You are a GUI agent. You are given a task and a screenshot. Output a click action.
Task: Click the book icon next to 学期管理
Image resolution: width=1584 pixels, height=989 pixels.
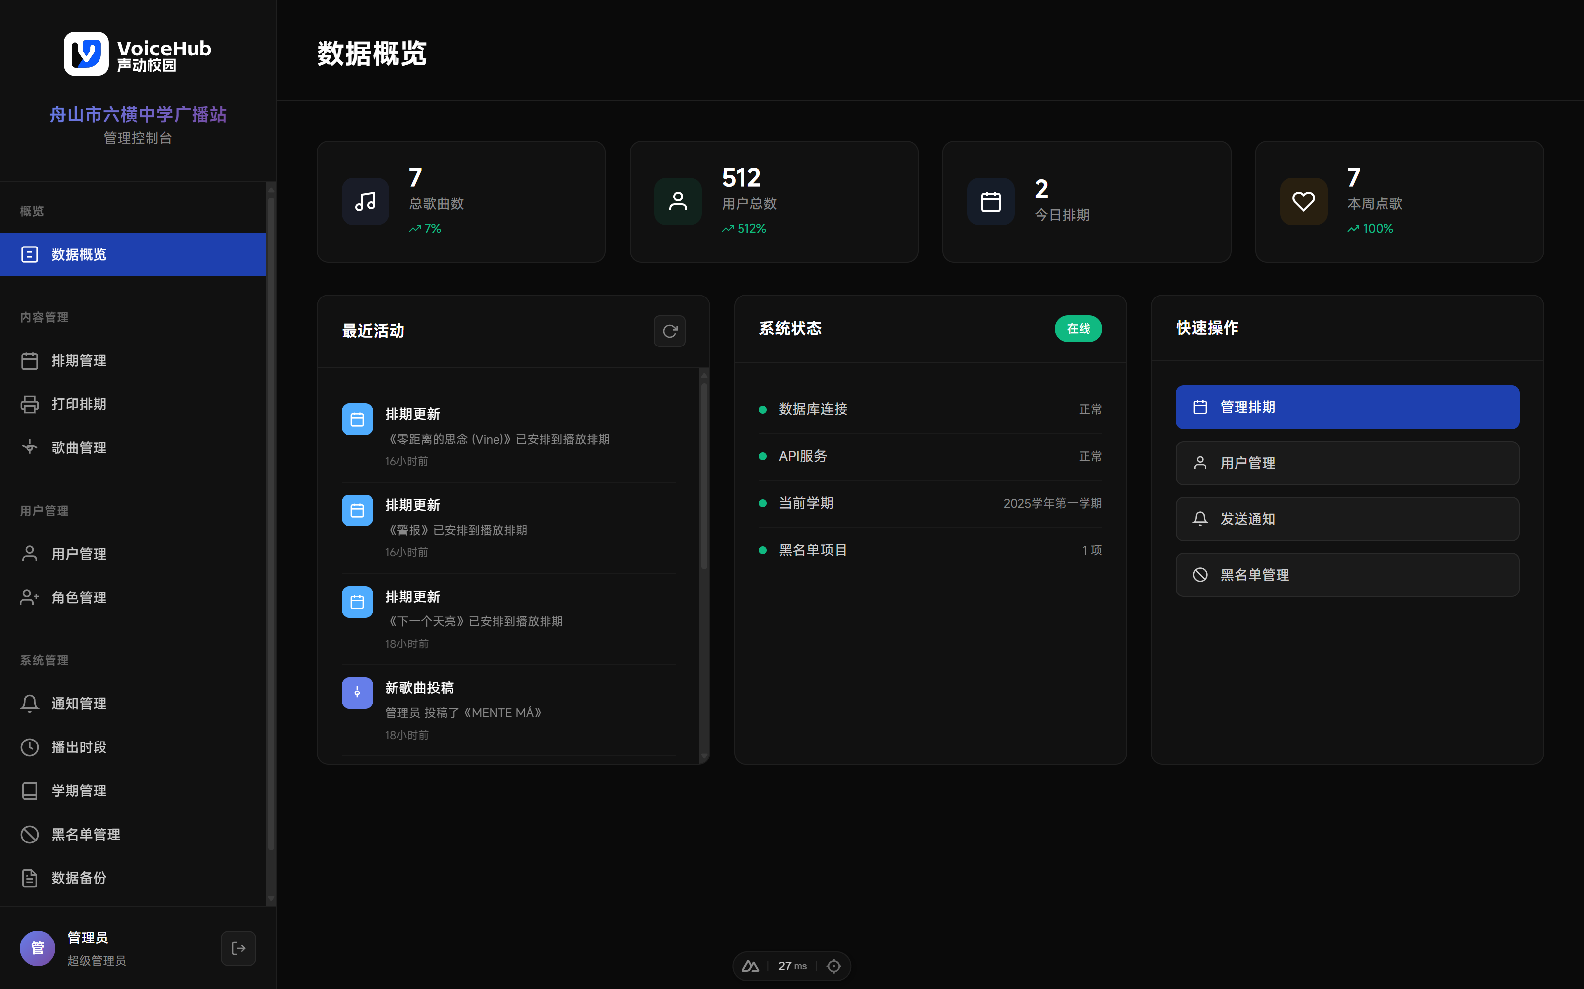click(29, 791)
